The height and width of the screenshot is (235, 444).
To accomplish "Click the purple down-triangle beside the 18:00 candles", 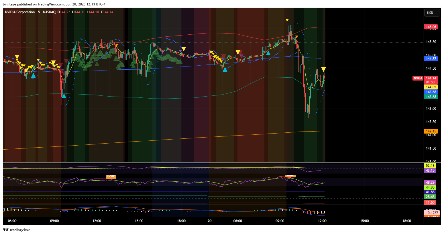I will click(180, 52).
